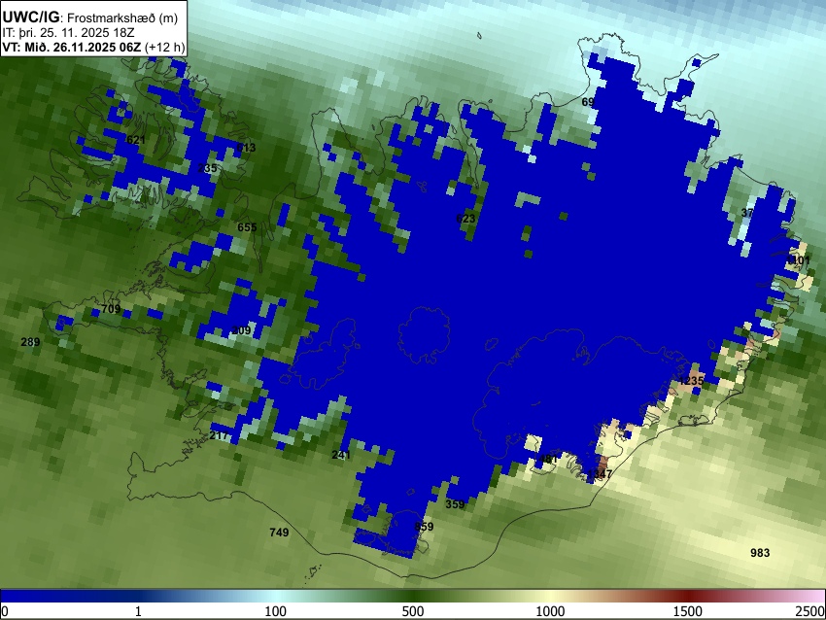The width and height of the screenshot is (826, 620).
Task: Click the map value '481'
Action: pos(548,459)
